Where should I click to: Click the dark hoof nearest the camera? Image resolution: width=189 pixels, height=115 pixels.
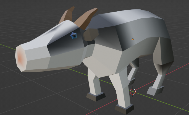click(124, 109)
